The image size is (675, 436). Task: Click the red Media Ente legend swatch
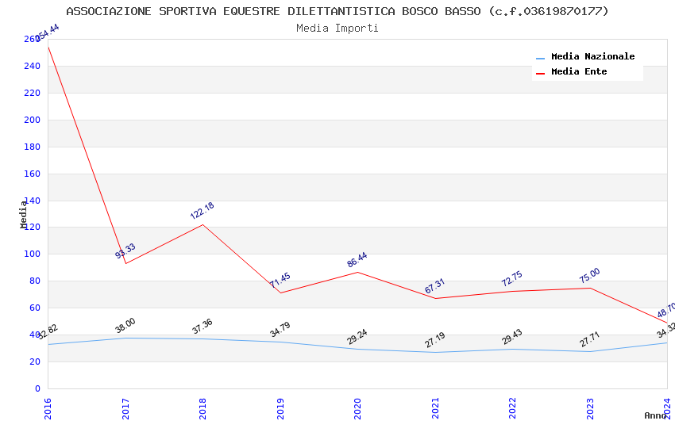pyautogui.click(x=540, y=74)
